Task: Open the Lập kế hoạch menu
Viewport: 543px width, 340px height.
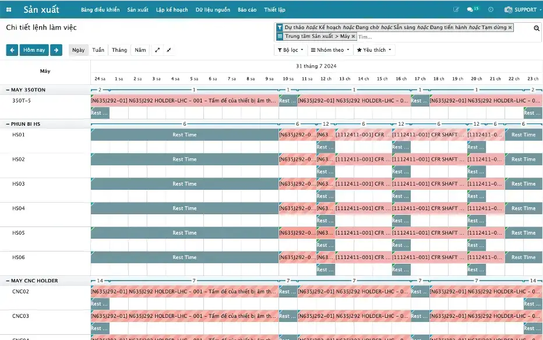Action: pyautogui.click(x=172, y=10)
